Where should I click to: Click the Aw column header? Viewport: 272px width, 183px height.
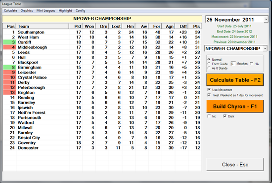142,26
